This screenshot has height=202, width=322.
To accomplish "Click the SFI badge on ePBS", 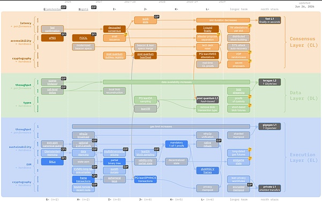I will (x=64, y=34).
